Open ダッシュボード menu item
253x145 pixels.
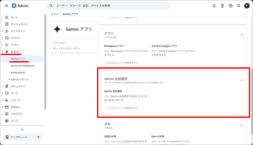tap(19, 24)
